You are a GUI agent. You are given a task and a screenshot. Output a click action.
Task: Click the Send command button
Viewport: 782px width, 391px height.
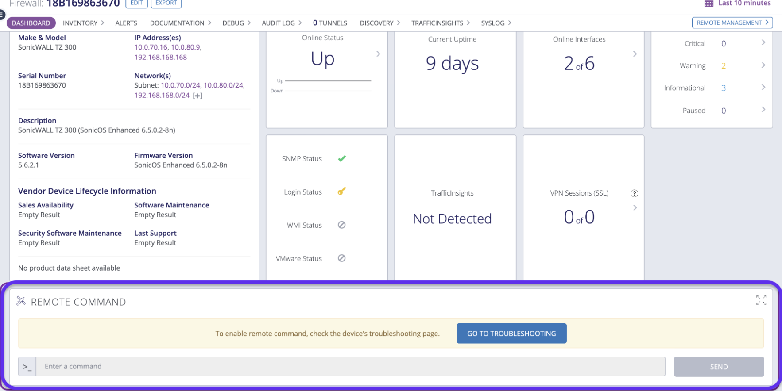pos(719,367)
